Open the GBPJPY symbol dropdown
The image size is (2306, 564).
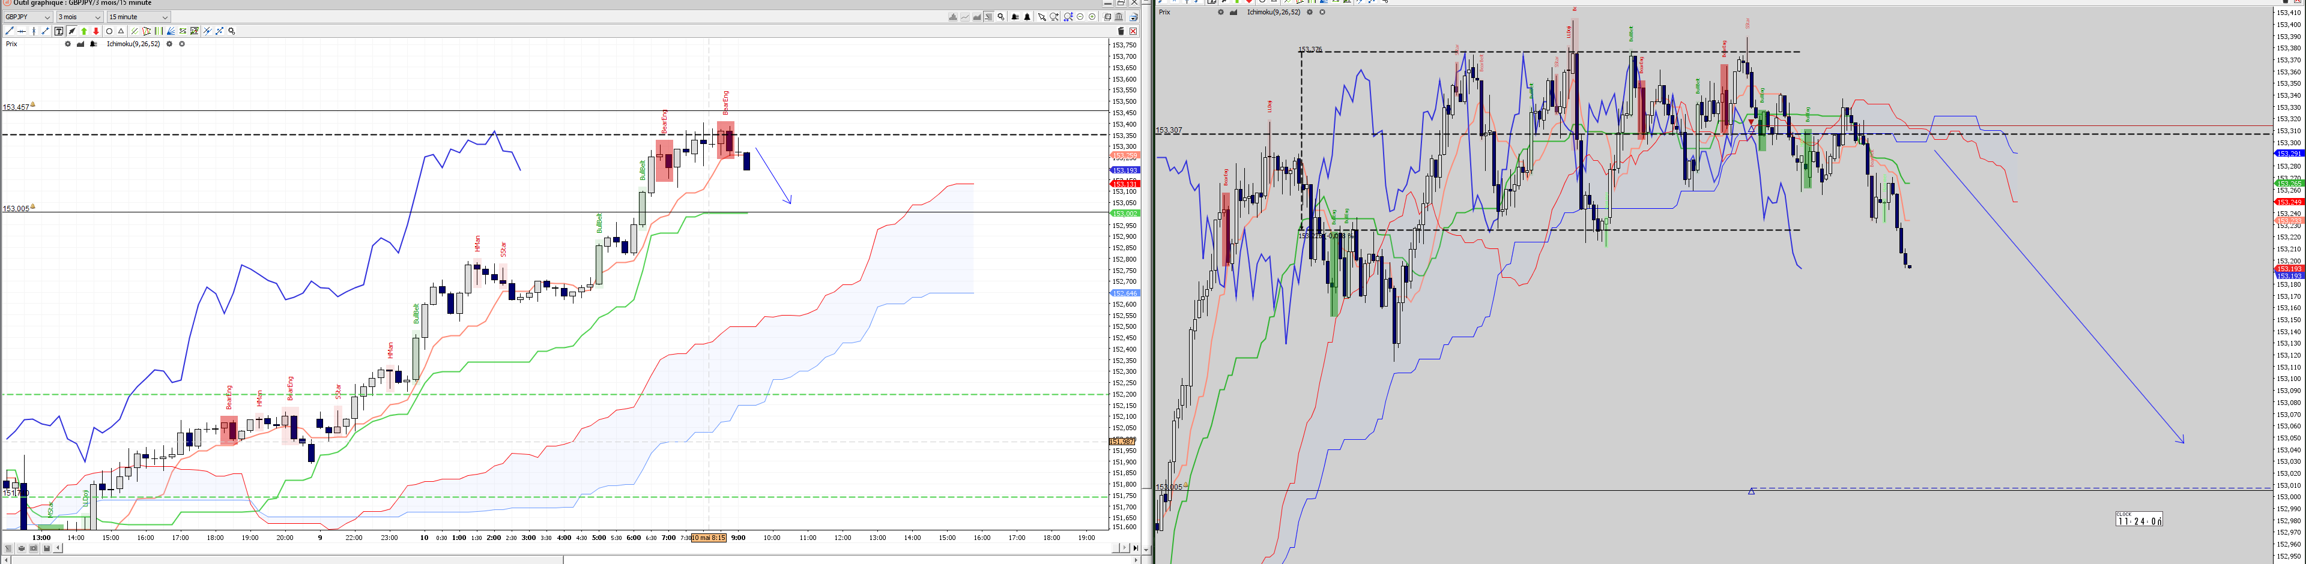point(28,17)
